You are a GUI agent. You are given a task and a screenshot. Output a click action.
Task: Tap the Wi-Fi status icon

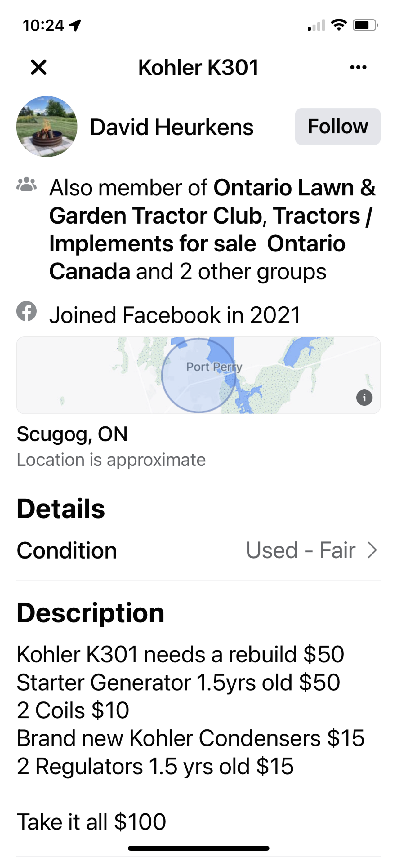pyautogui.click(x=339, y=25)
